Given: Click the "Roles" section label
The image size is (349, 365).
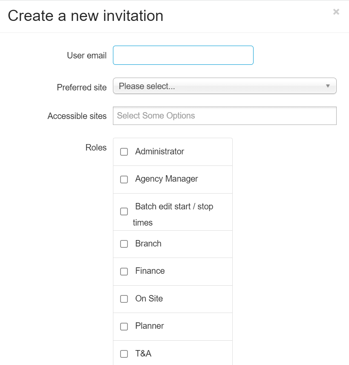Looking at the screenshot, I should coord(96,148).
